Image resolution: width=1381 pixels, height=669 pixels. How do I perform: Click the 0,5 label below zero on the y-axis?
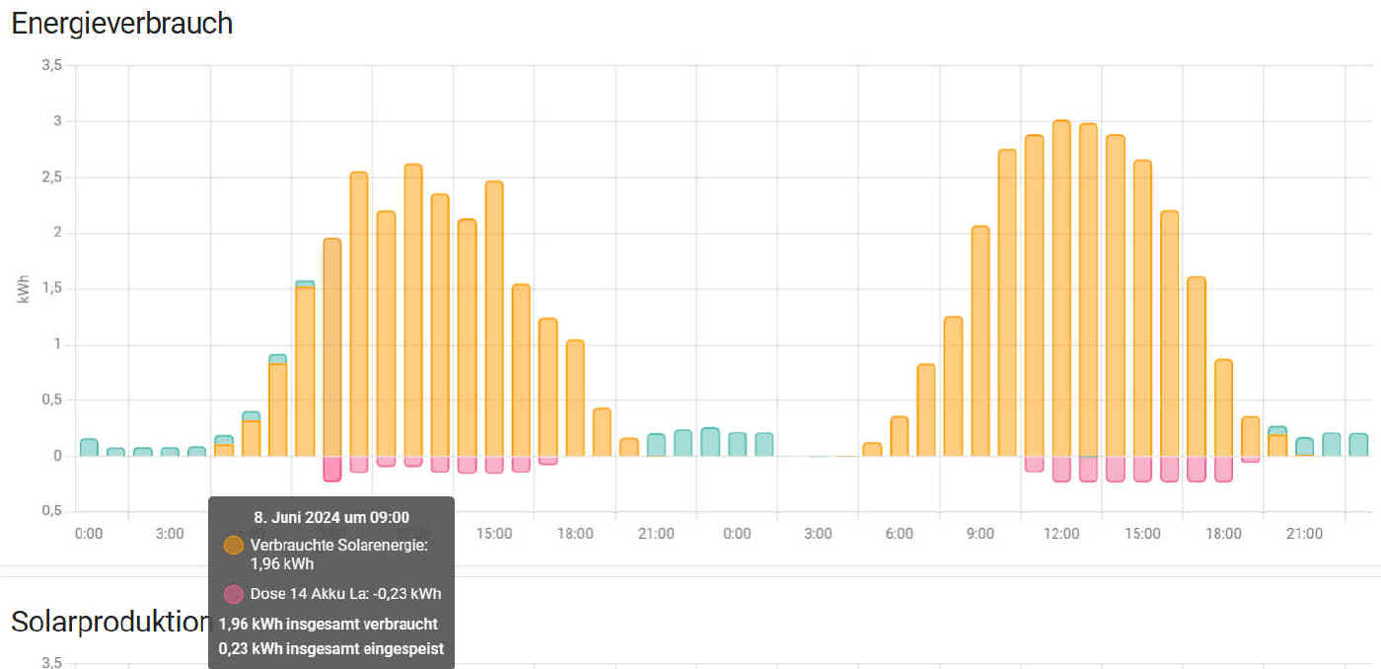[x=52, y=511]
